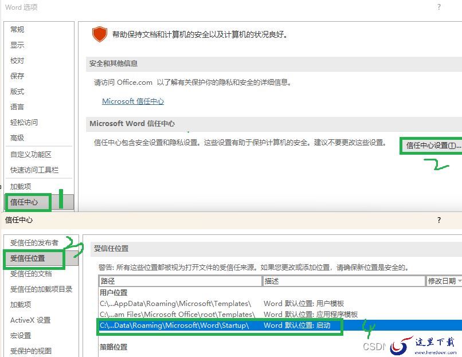
Task: Select 受保护的视图 section
Action: pyautogui.click(x=31, y=351)
